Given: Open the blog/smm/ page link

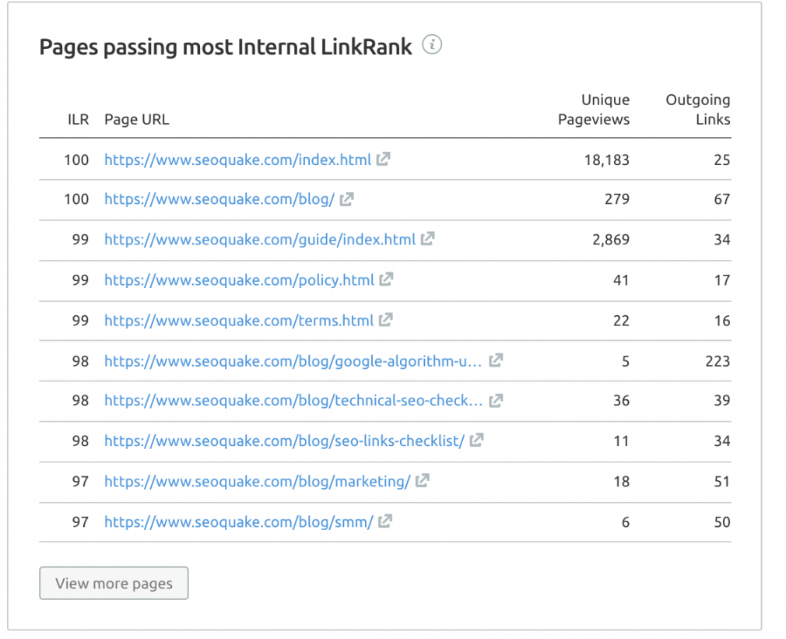Looking at the screenshot, I should tap(239, 522).
